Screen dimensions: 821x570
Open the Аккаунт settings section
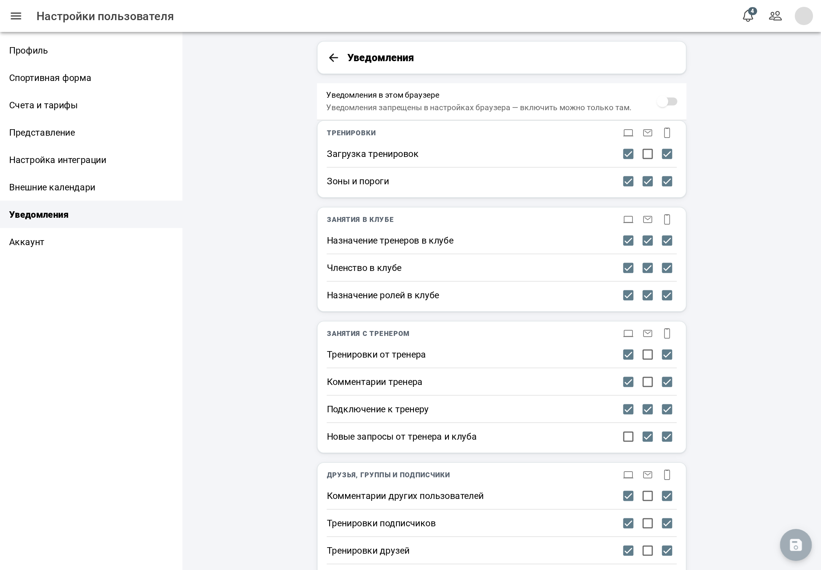(x=91, y=242)
